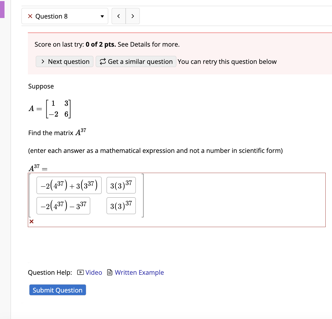Click the video play icon next to Question Help
332x319 pixels.
pyautogui.click(x=80, y=272)
